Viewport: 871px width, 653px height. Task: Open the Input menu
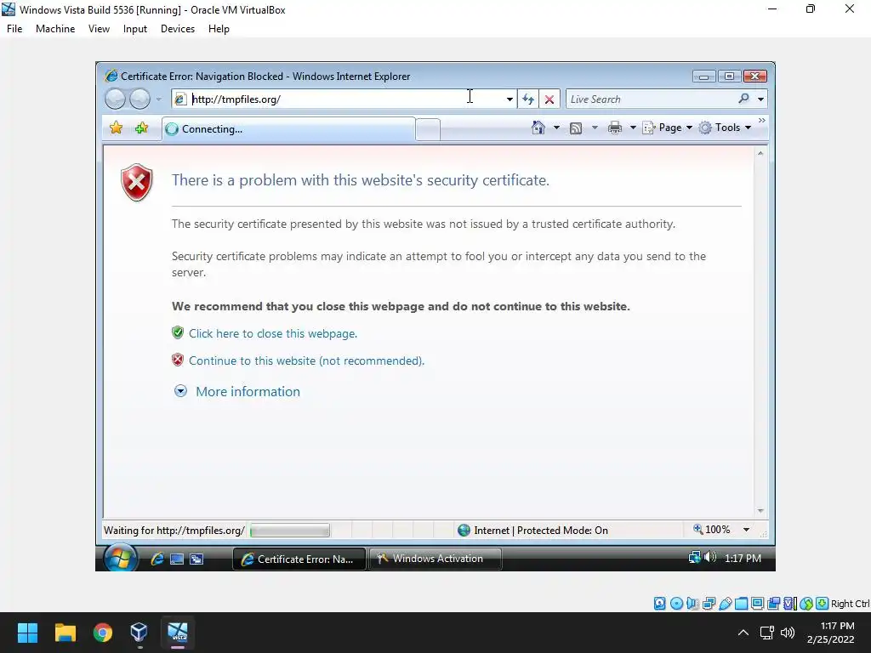pos(135,29)
